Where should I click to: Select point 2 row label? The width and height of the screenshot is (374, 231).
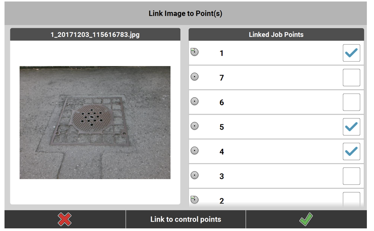(x=222, y=201)
